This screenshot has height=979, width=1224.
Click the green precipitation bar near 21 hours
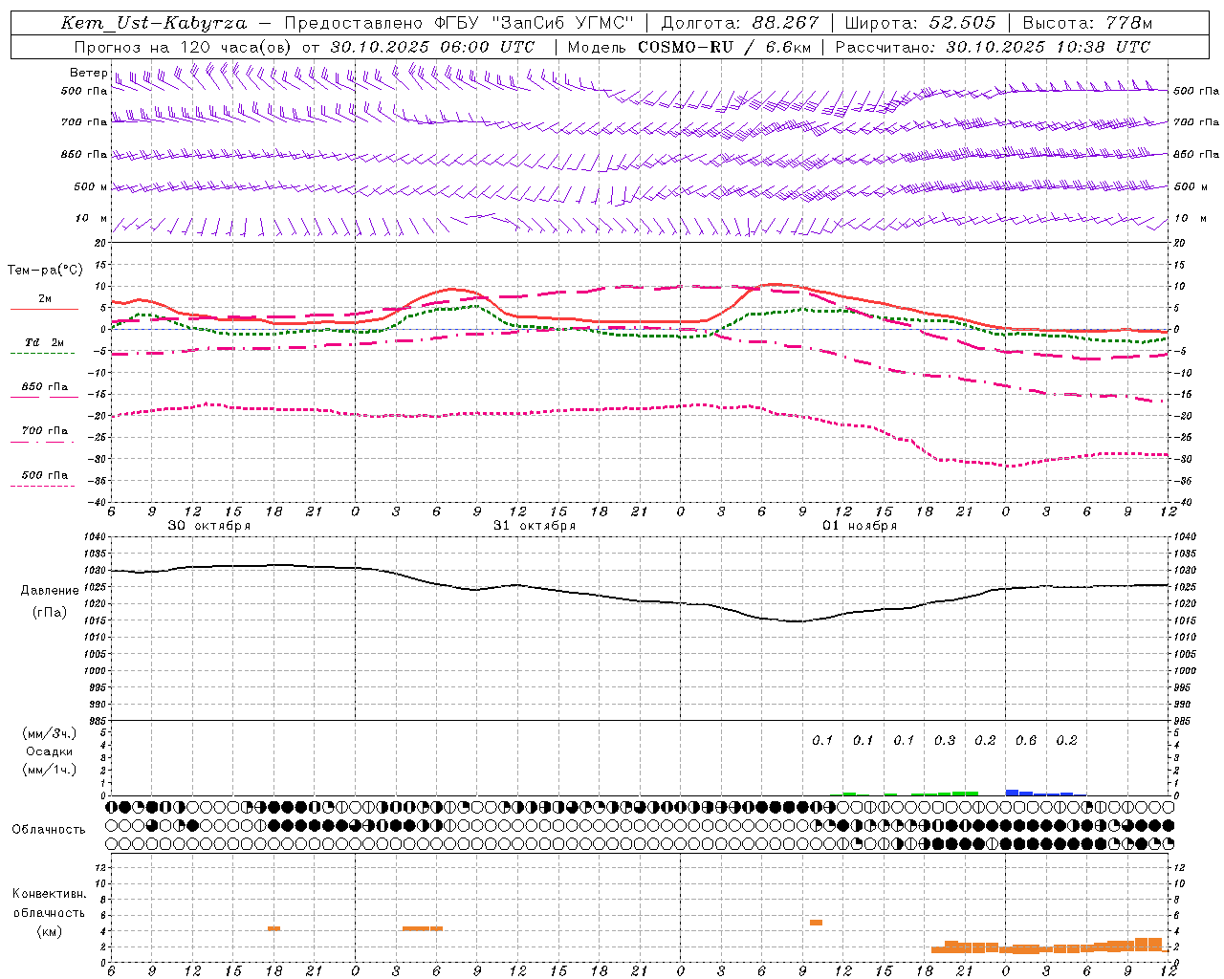[965, 793]
